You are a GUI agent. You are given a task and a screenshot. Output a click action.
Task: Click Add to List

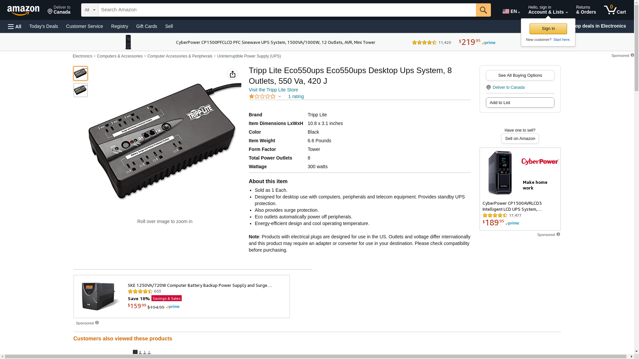coord(520,102)
